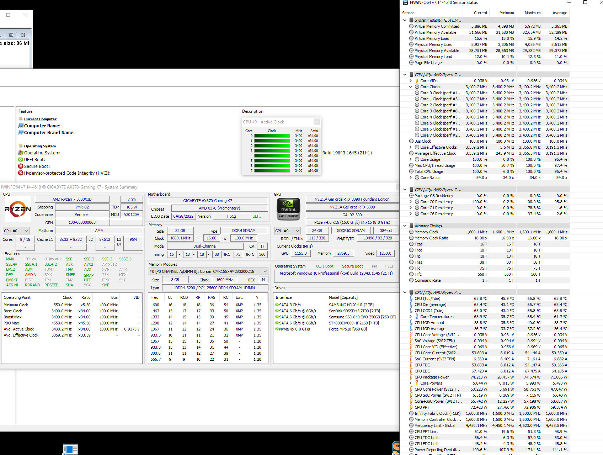This screenshot has height=455, width=603.
Task: Collapse the System: GIGABYTE sensor group
Action: coord(405,20)
